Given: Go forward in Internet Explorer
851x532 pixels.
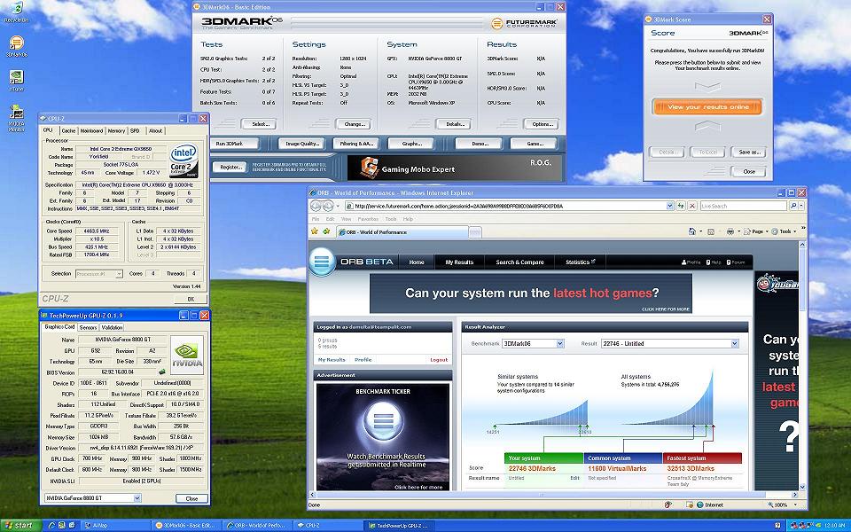Looking at the screenshot, I should click(x=328, y=206).
